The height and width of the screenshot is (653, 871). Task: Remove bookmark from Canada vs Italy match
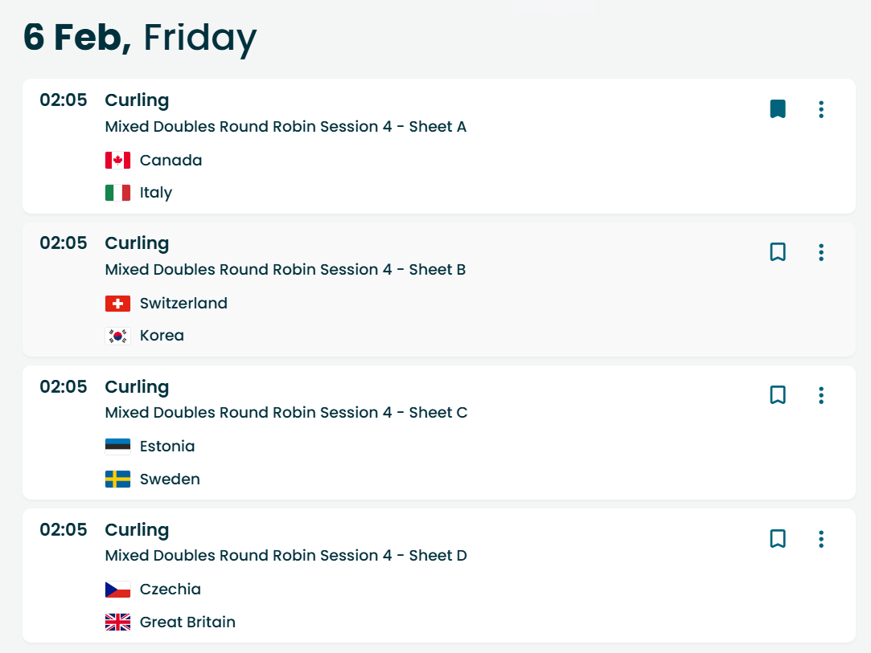click(778, 109)
